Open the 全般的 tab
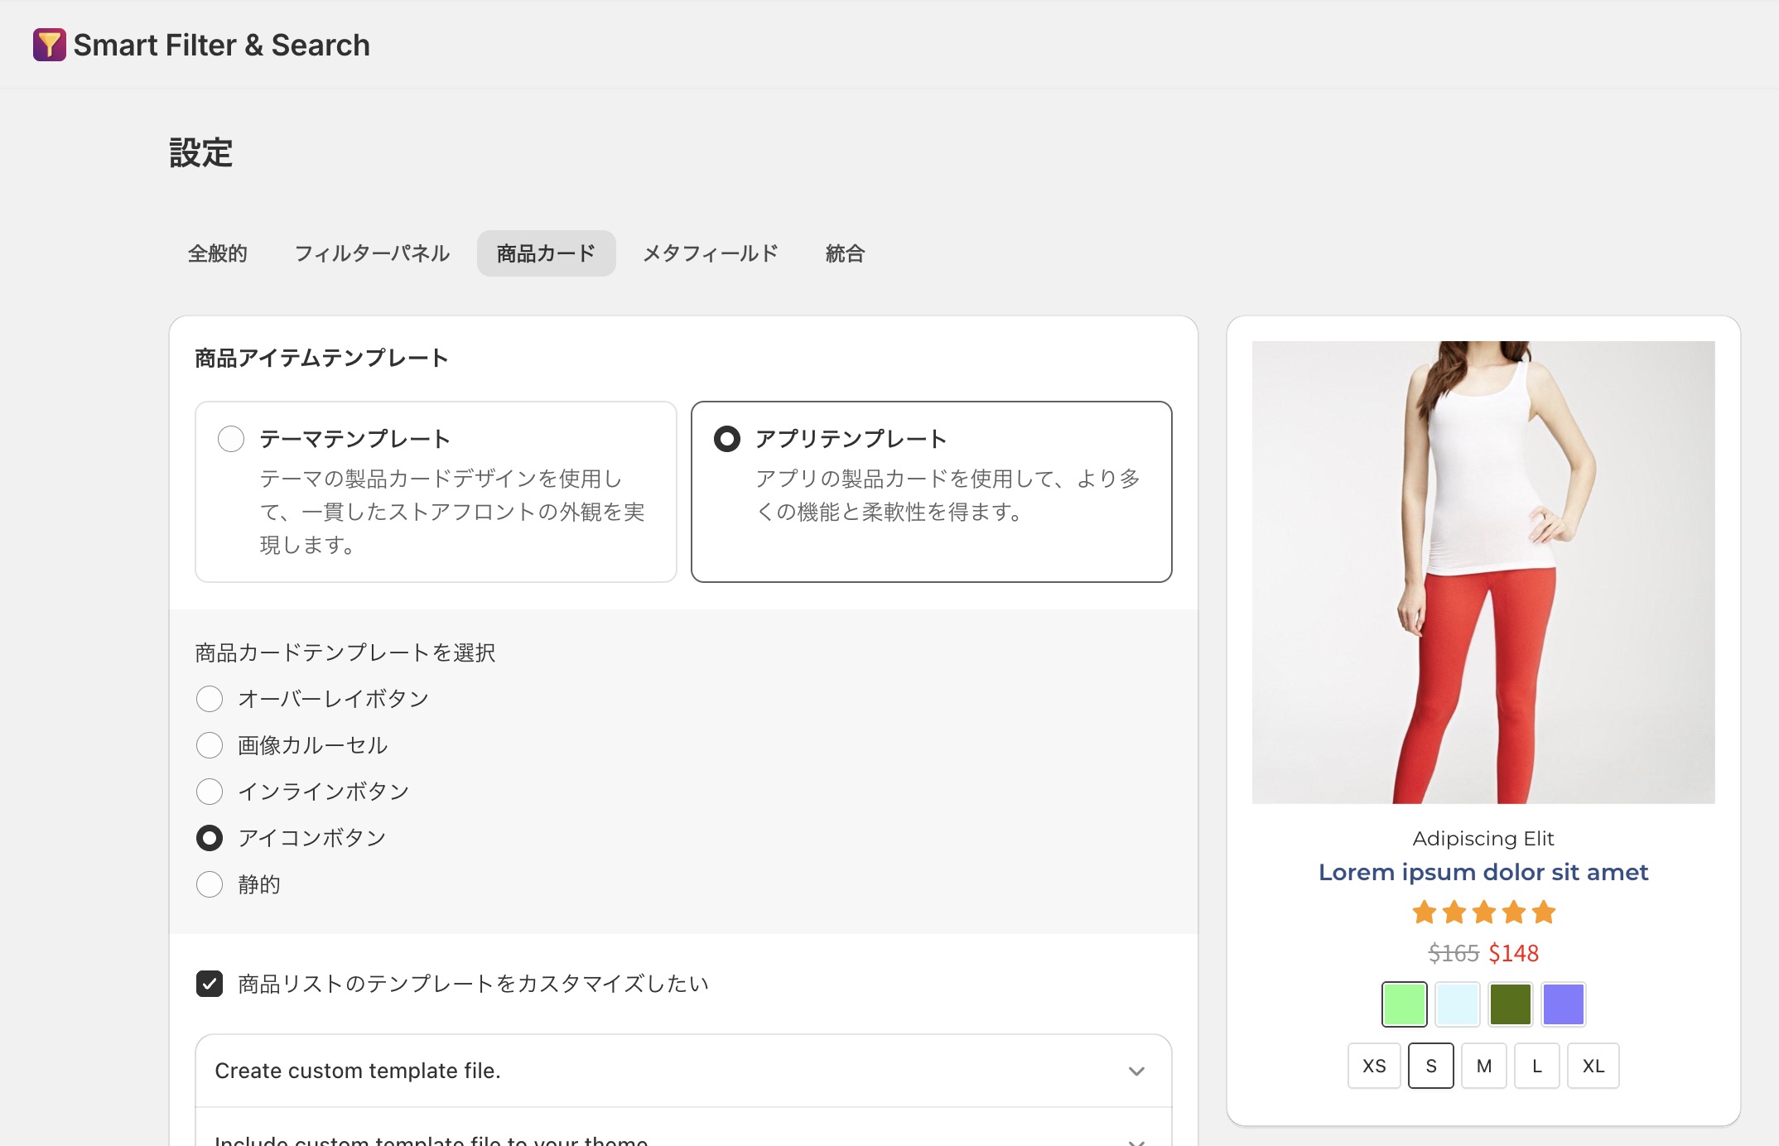This screenshot has width=1779, height=1146. click(218, 253)
